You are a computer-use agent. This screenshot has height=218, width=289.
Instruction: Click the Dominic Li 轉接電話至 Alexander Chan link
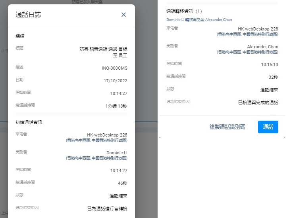pyautogui.click(x=199, y=20)
